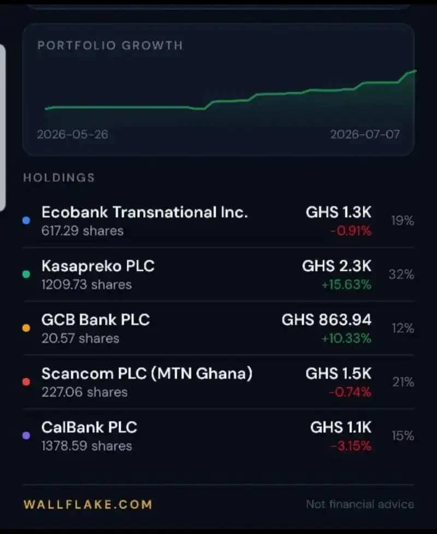Click the GHS 863.94 value for GCB
This screenshot has height=534, width=437.
click(x=326, y=320)
